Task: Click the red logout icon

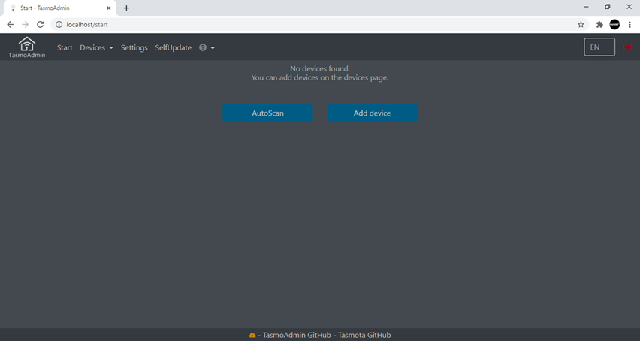Action: 627,47
